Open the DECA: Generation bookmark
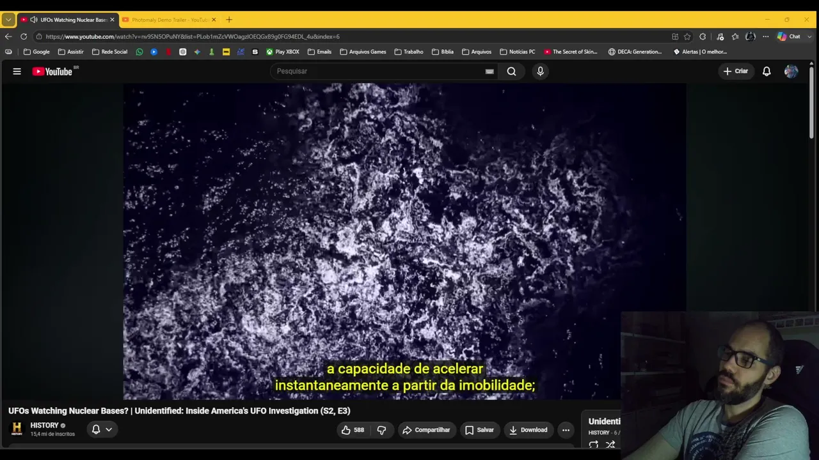 pyautogui.click(x=635, y=52)
